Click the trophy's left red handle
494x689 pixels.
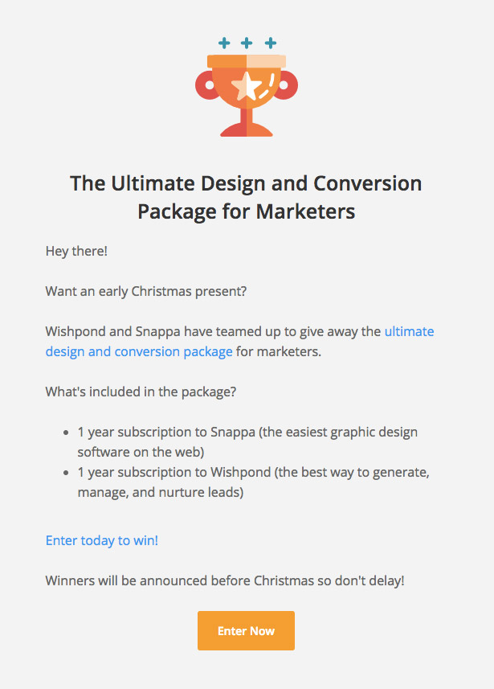(x=206, y=84)
